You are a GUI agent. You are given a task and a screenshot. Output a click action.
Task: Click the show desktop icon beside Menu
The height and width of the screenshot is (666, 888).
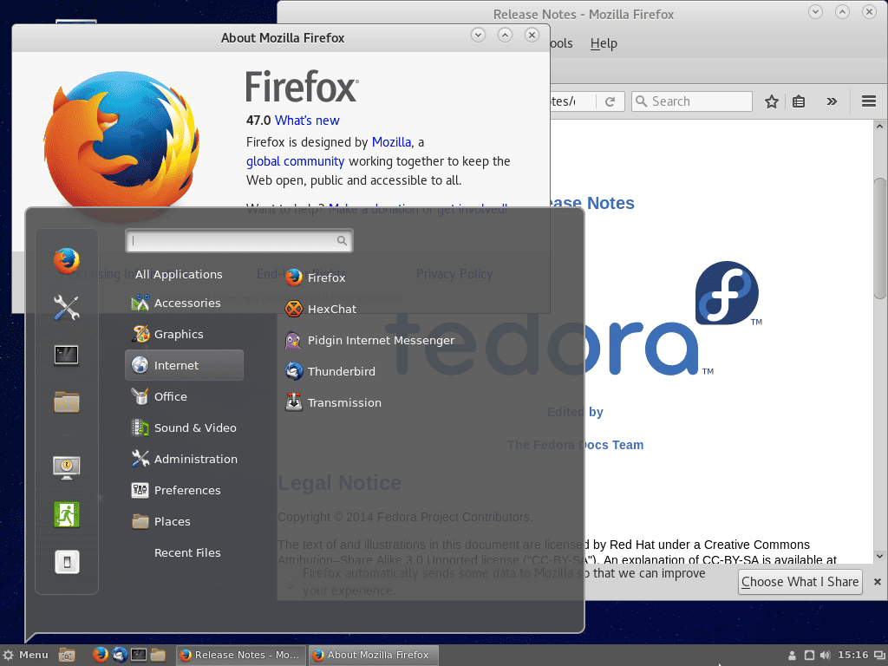click(67, 655)
